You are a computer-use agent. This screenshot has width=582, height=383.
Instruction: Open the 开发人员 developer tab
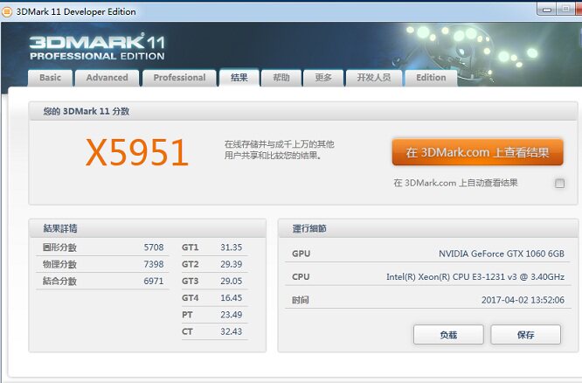[x=374, y=78]
